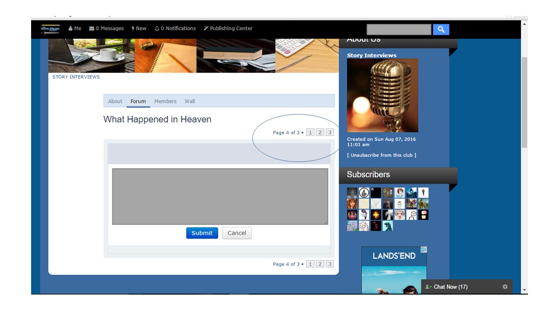Screen dimensions: 553x311
Task: Open the Wall tab
Action: pyautogui.click(x=190, y=101)
